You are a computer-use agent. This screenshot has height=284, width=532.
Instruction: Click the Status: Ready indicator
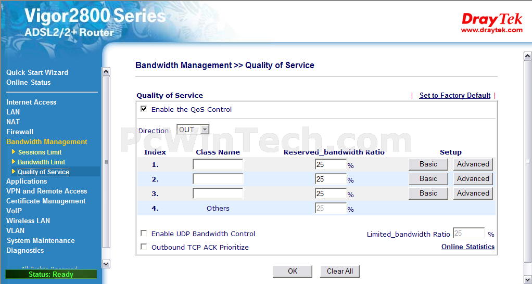click(x=51, y=274)
